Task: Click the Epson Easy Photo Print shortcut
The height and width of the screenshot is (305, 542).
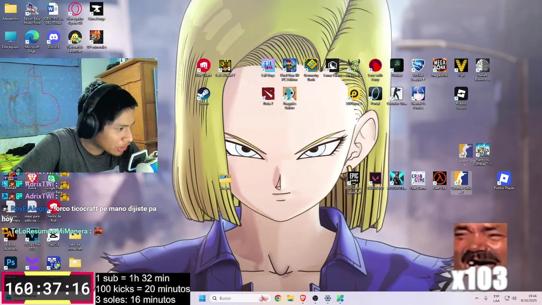Action: coord(32,14)
